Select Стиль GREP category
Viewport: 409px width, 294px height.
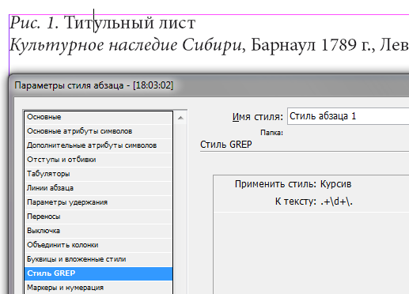pos(99,273)
